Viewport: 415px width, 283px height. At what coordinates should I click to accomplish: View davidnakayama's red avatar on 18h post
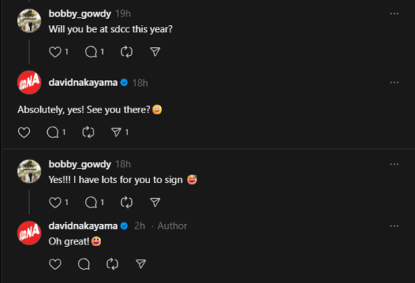coord(29,83)
